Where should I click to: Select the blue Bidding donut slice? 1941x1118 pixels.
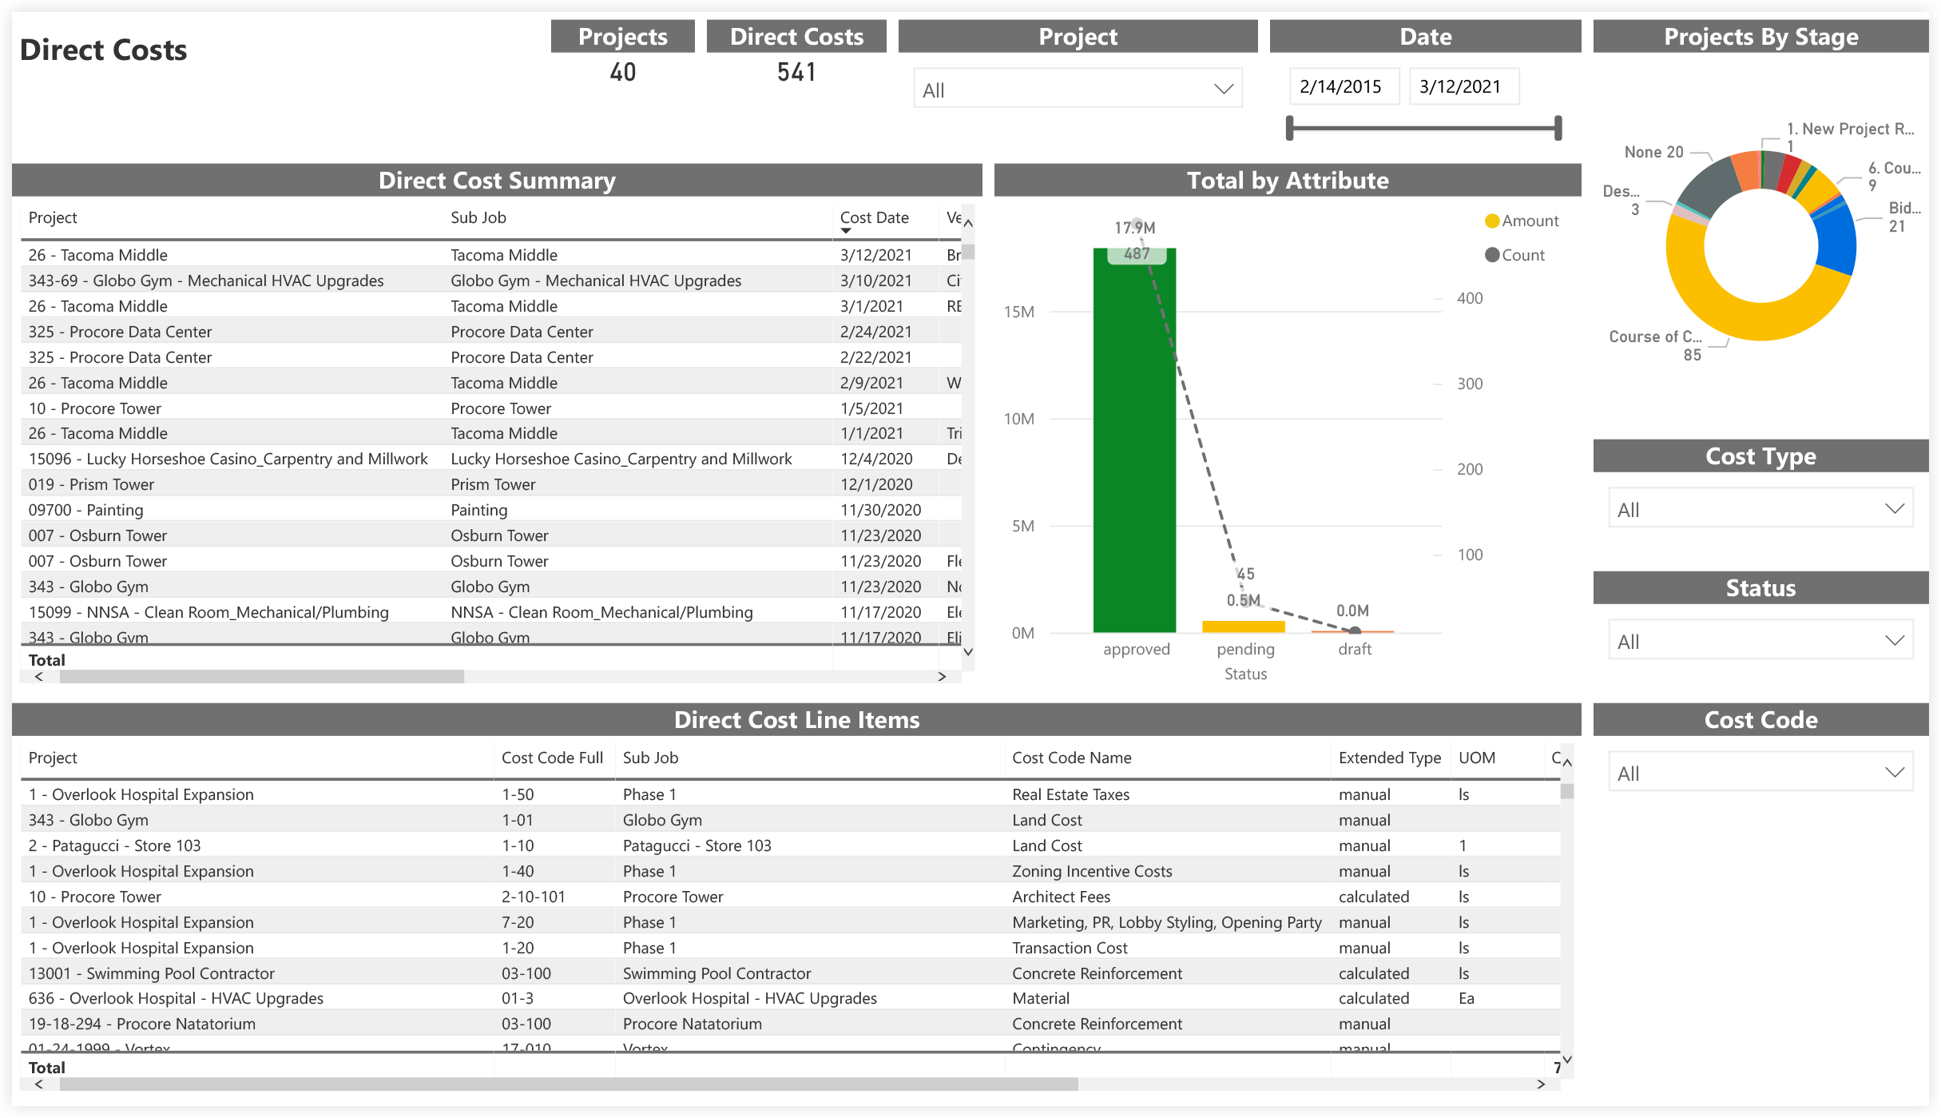1838,241
